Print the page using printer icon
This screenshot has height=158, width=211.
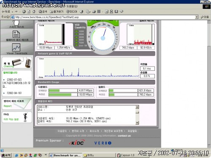coord(94,11)
